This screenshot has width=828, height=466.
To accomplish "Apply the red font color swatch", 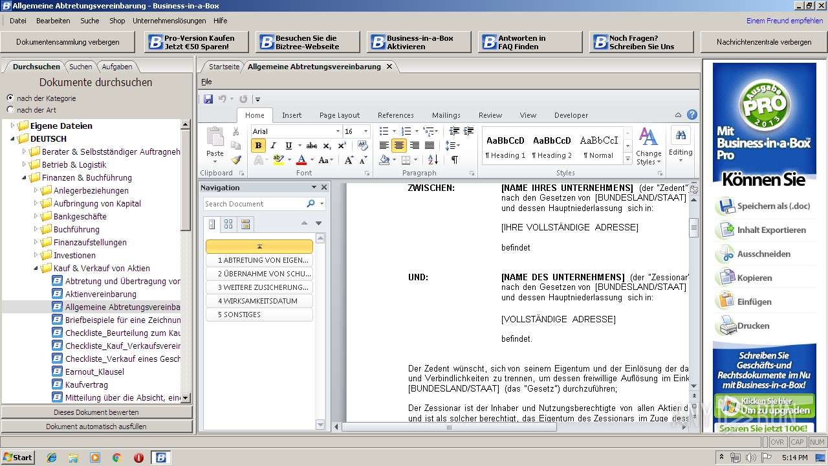I will (301, 161).
